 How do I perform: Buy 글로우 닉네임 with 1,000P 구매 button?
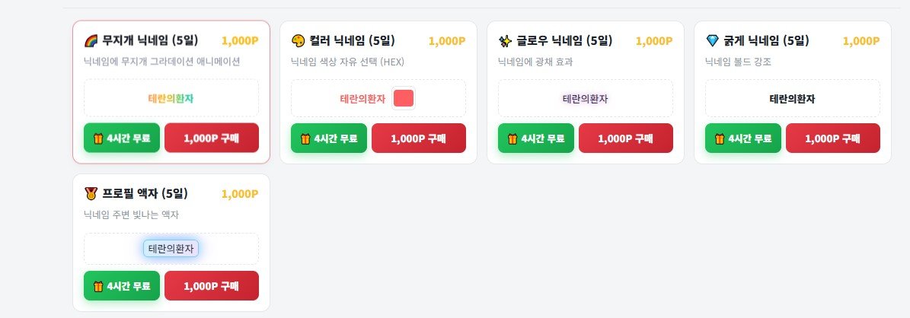point(626,138)
